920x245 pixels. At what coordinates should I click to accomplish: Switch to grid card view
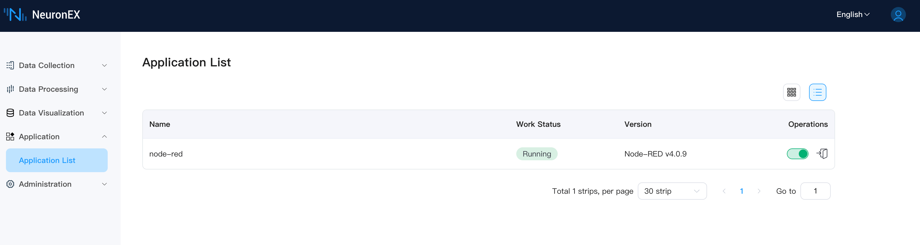point(792,92)
